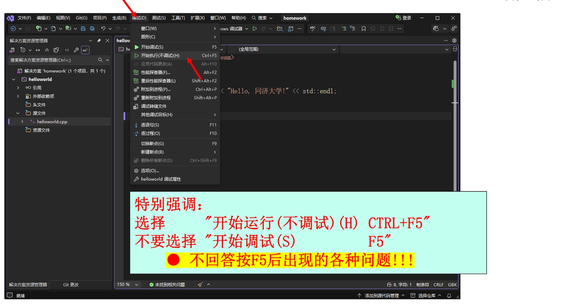Click the 搜索 search button in title bar
Image resolution: width=561 pixels, height=308 pixels.
tap(262, 18)
